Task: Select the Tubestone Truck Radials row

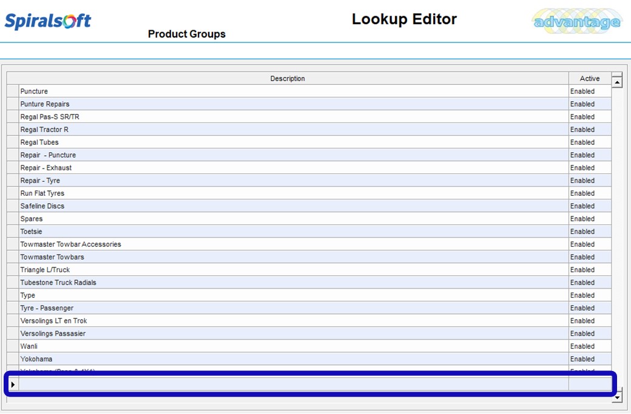Action: (x=309, y=282)
